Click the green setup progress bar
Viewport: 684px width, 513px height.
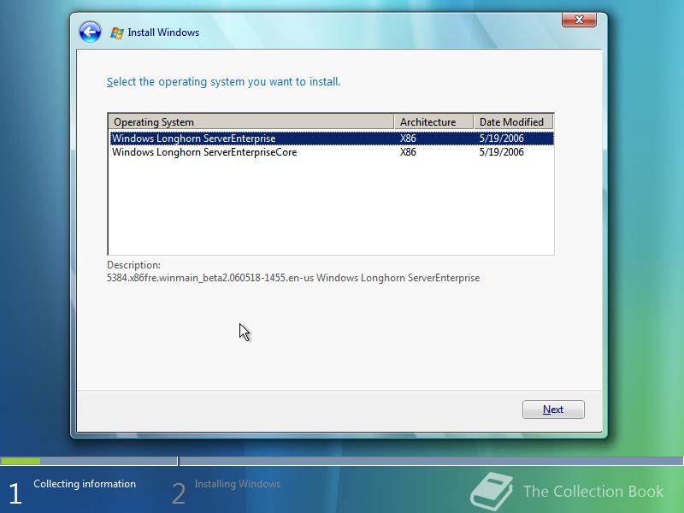coord(21,461)
